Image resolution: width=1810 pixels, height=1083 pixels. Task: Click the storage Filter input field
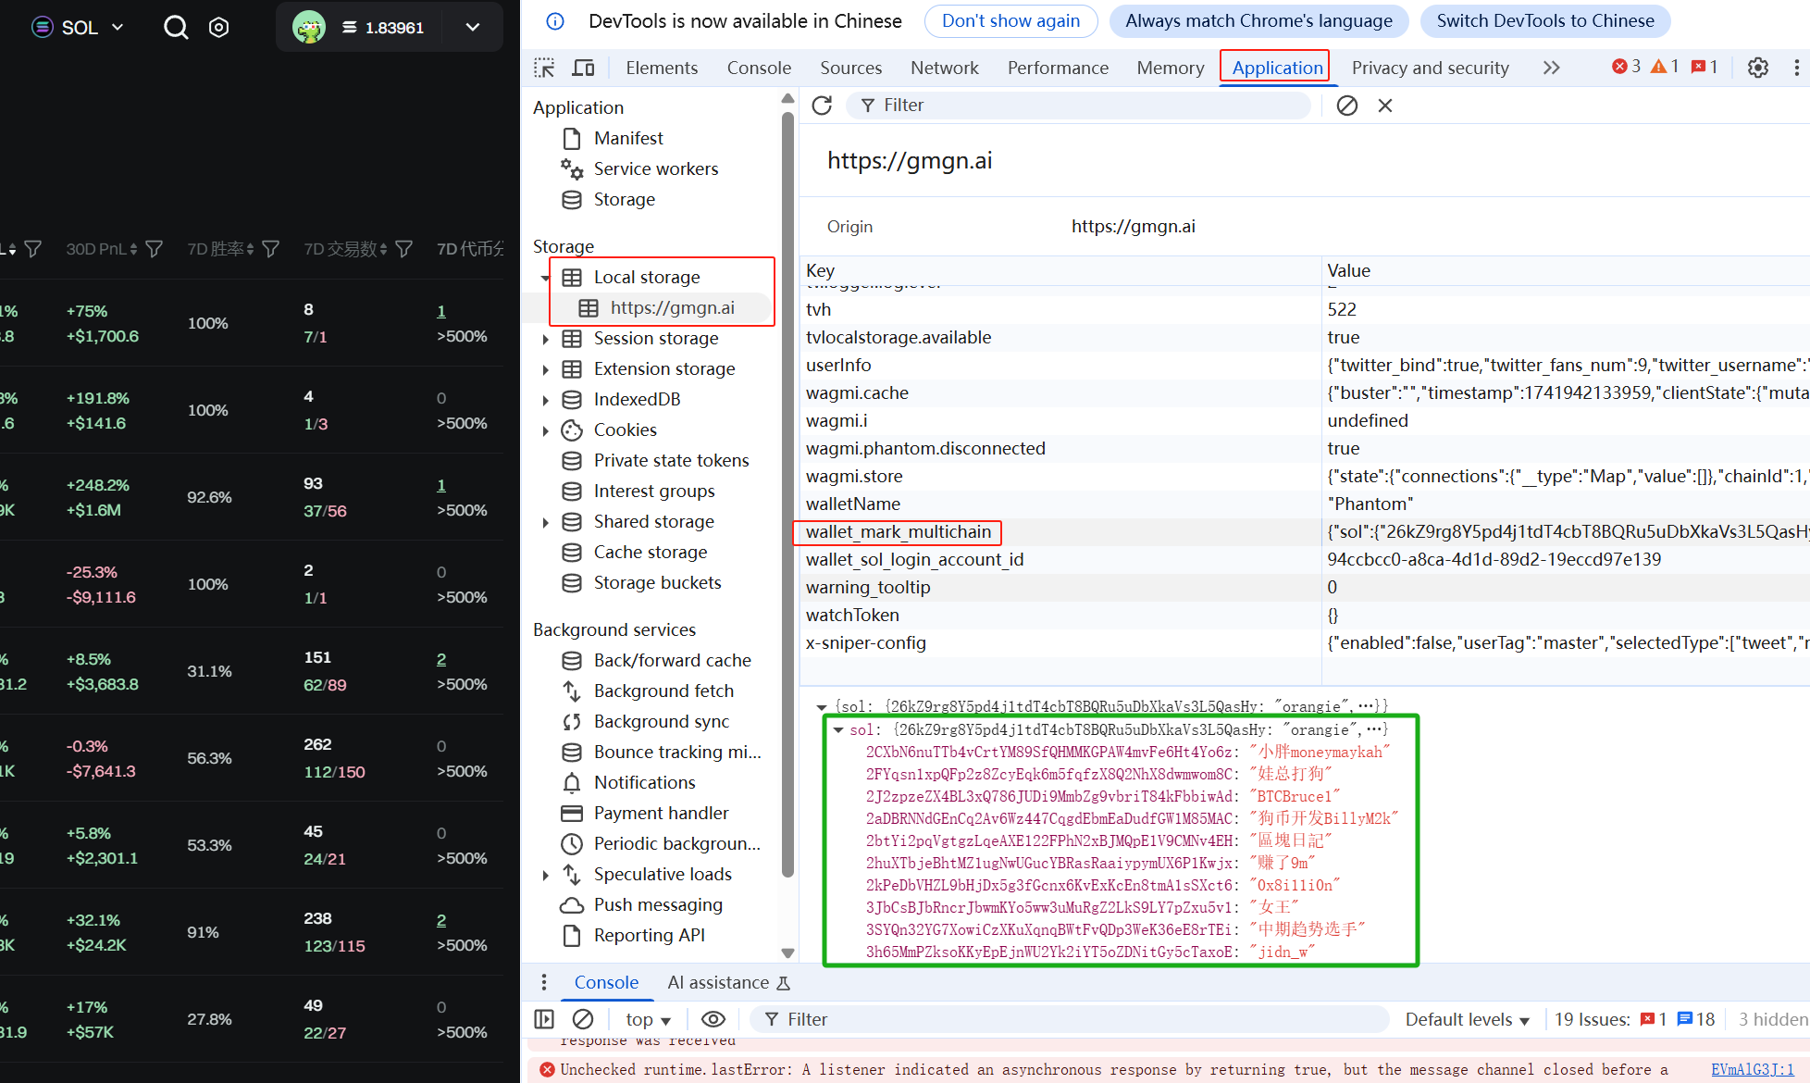1078,106
